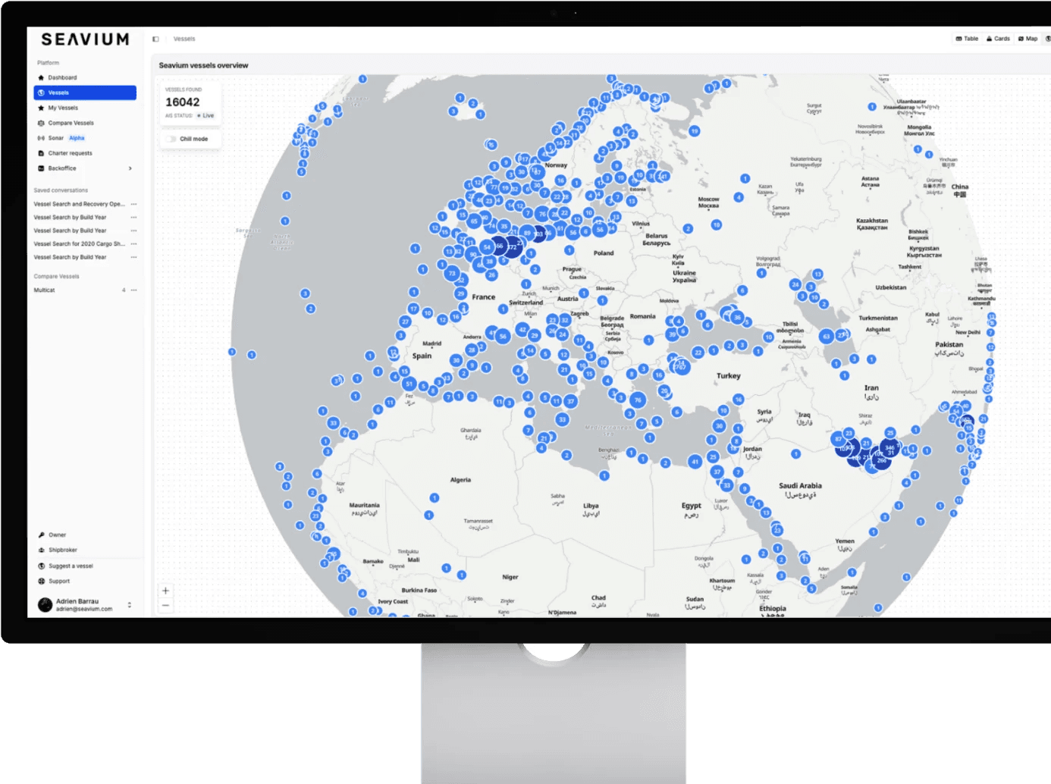Click the Alpha badge beside Sonar

[x=77, y=138]
